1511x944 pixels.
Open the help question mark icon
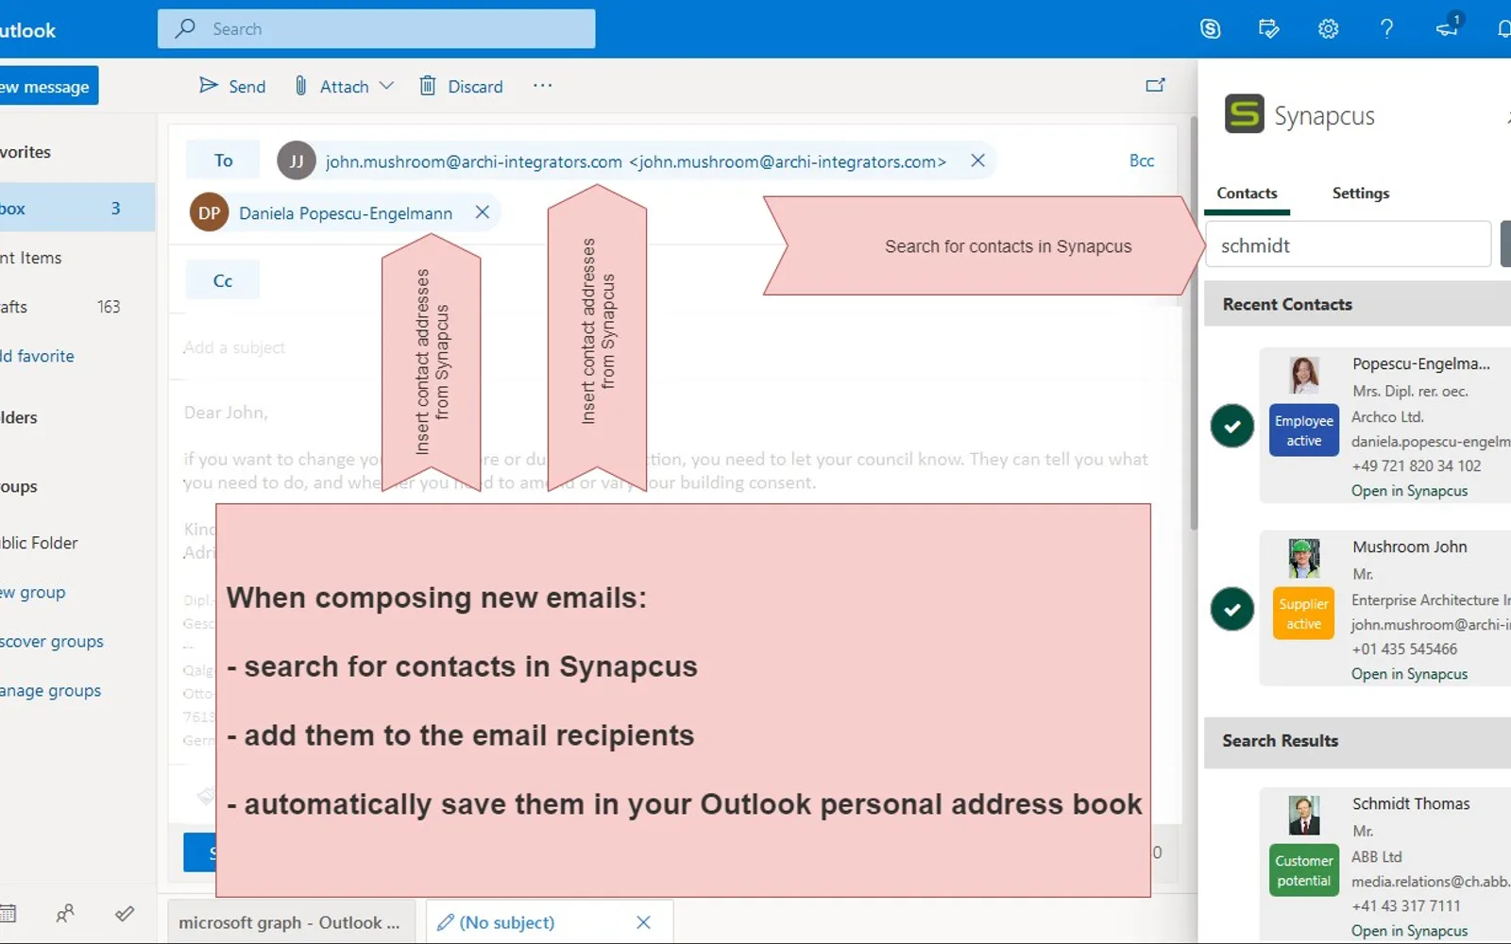pyautogui.click(x=1386, y=29)
